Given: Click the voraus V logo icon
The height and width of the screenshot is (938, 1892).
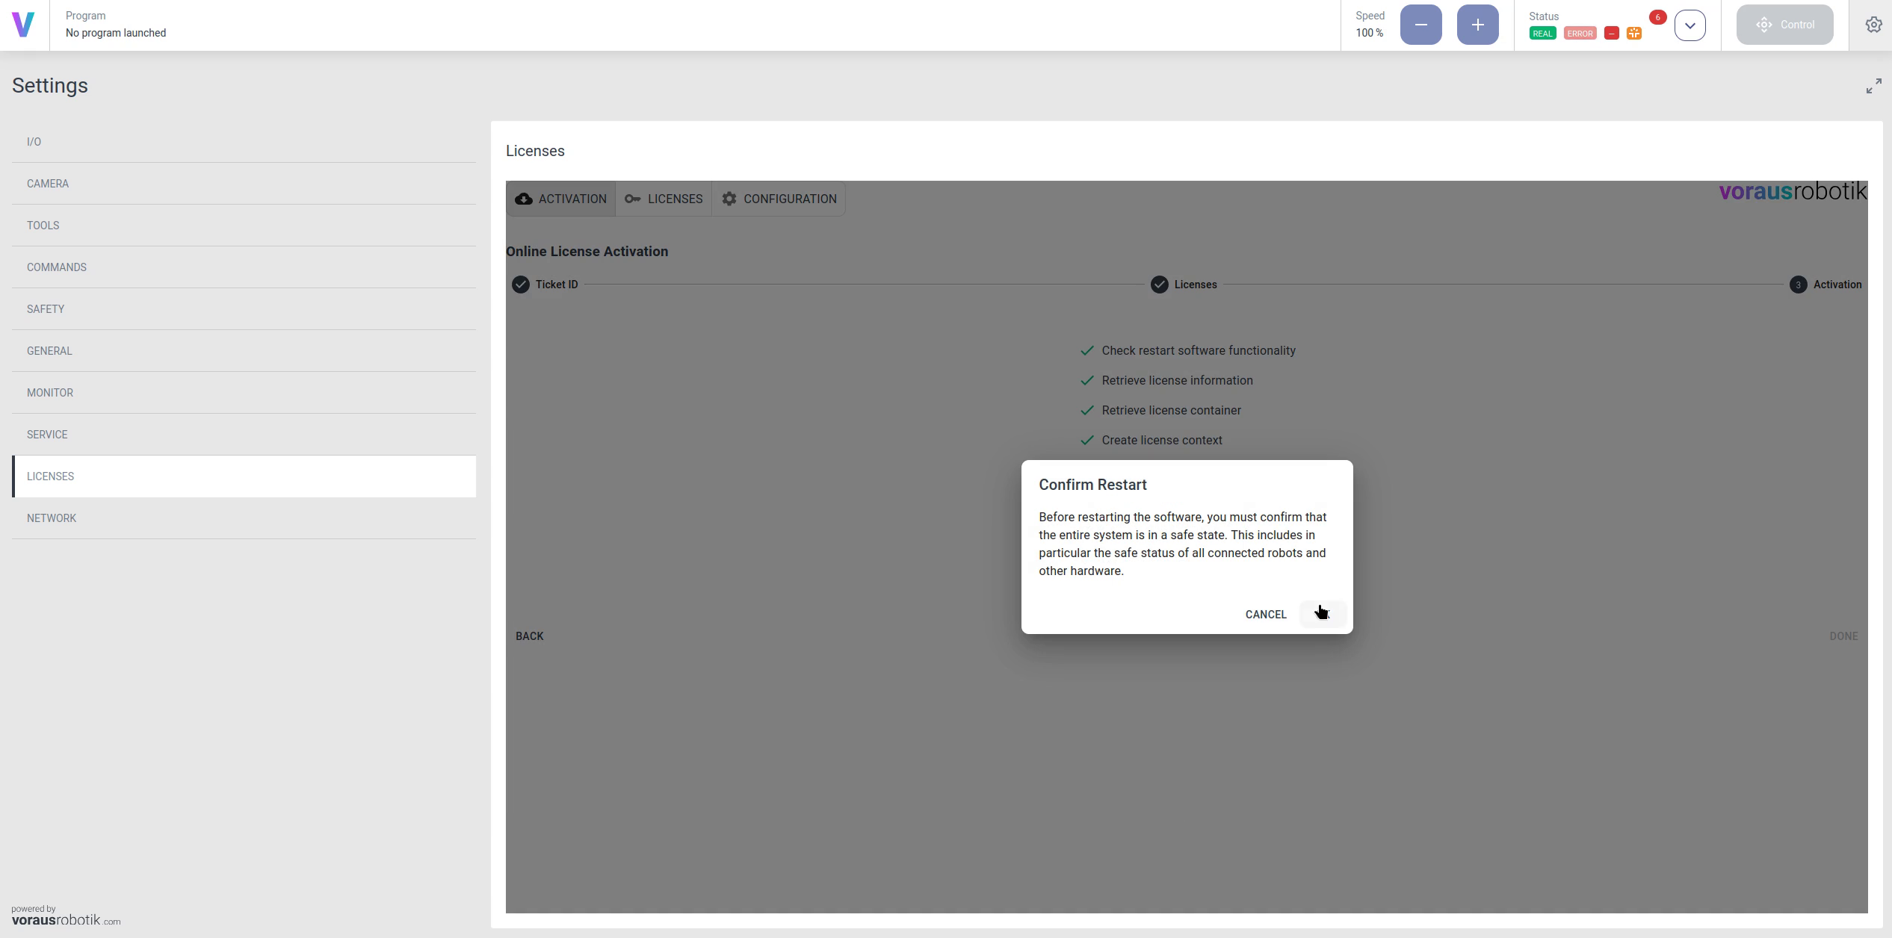Looking at the screenshot, I should tap(23, 25).
